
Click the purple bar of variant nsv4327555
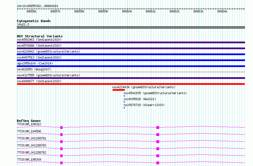131,78
